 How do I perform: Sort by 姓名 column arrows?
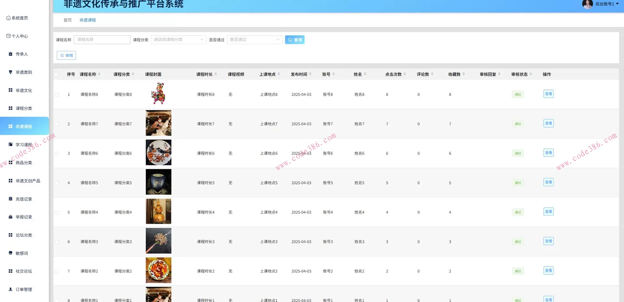point(365,74)
